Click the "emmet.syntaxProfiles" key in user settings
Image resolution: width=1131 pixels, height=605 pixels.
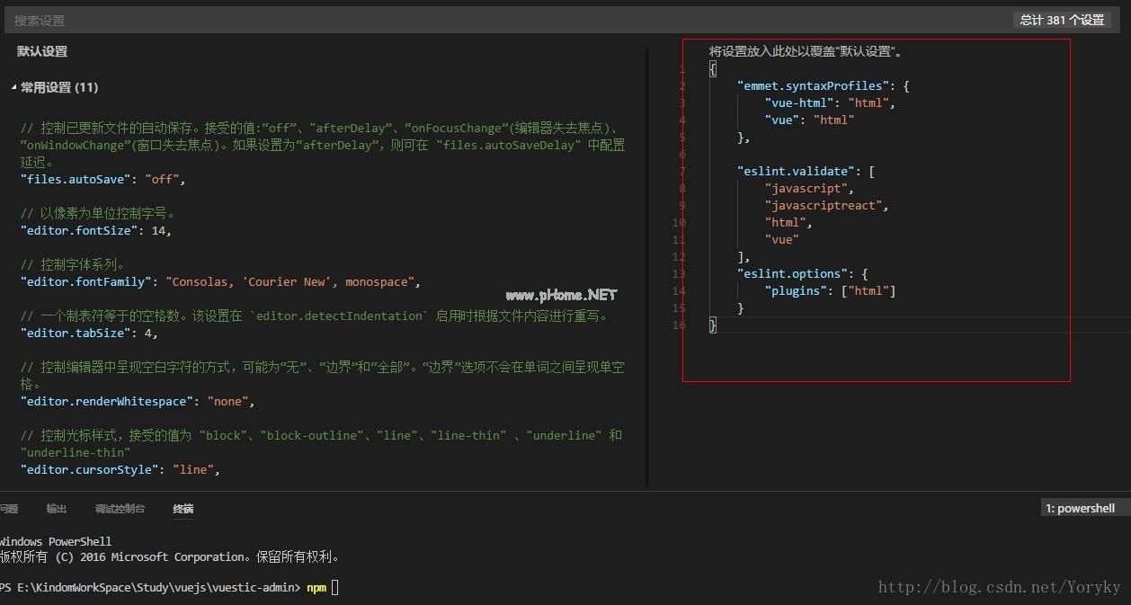(x=813, y=85)
